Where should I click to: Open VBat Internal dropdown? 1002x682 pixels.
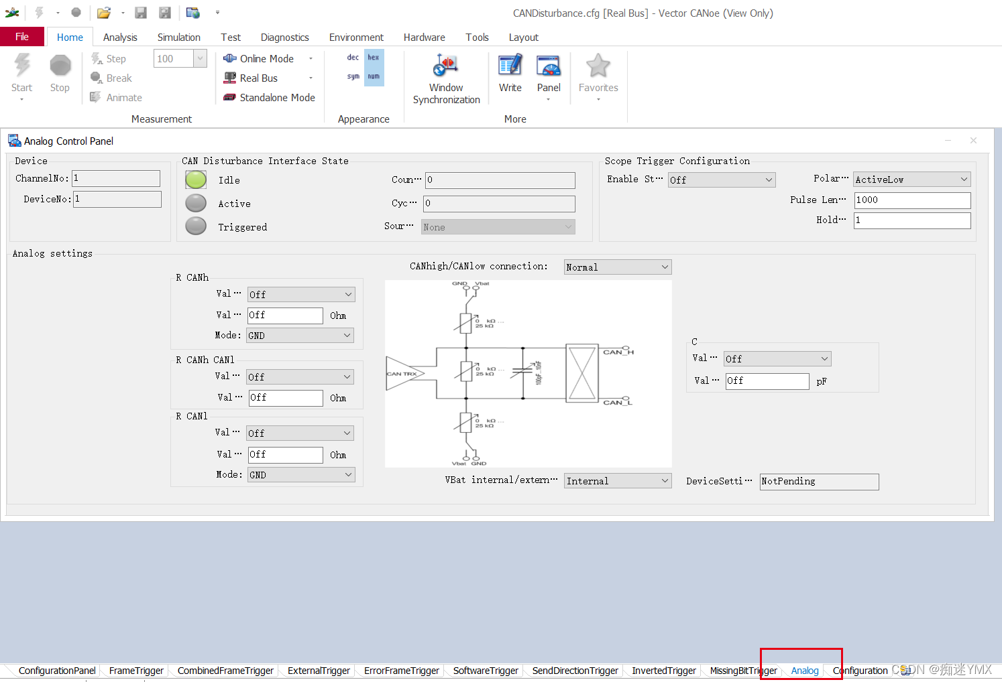[x=618, y=480]
